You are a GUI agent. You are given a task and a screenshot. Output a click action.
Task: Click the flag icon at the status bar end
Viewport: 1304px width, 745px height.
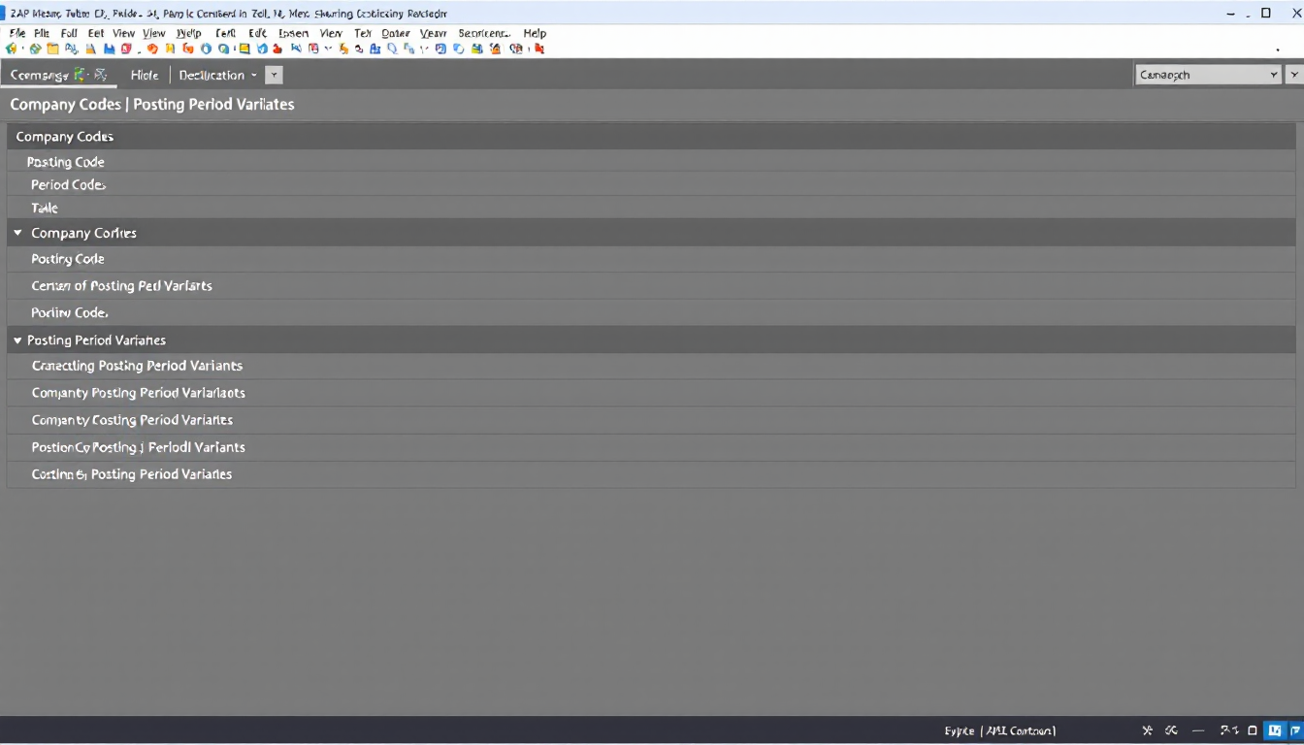click(x=1295, y=730)
